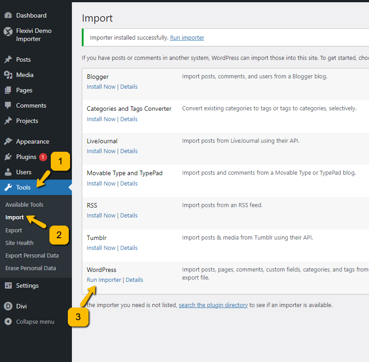This screenshot has width=369, height=362.
Task: Click the Plugins plug icon
Action: tap(8, 157)
